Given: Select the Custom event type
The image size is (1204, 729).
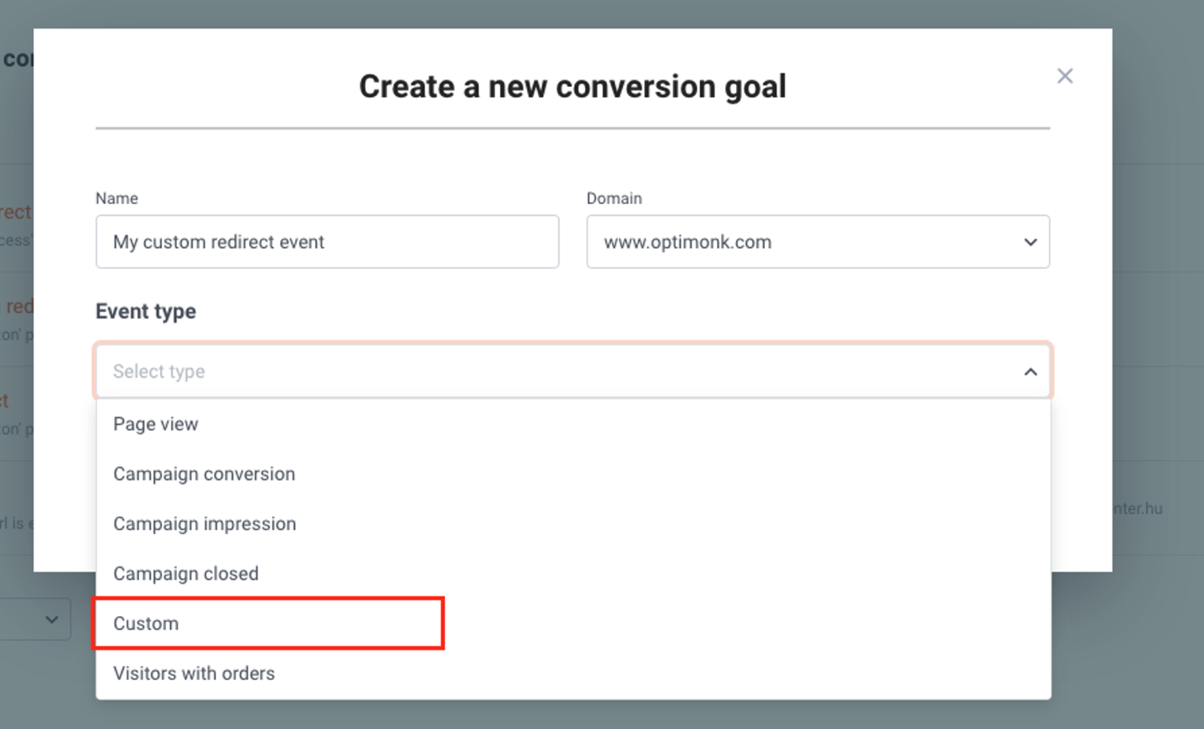Looking at the screenshot, I should tap(573, 624).
